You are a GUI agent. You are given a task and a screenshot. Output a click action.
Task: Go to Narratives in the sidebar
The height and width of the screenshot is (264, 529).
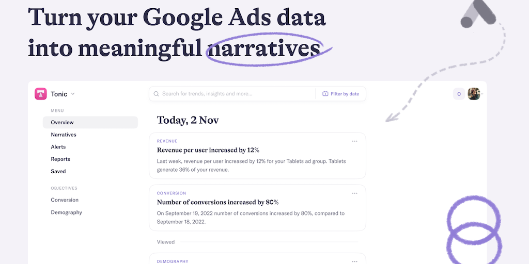(64, 135)
